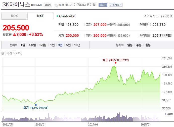
Task: Select the 3년 line chart period
Action: click(60, 45)
